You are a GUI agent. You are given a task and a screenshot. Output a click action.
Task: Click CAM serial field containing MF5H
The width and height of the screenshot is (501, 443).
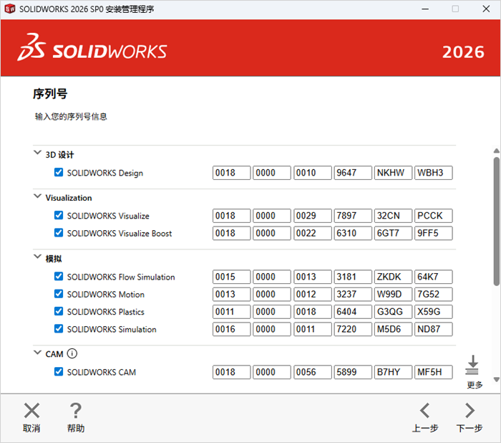click(434, 372)
